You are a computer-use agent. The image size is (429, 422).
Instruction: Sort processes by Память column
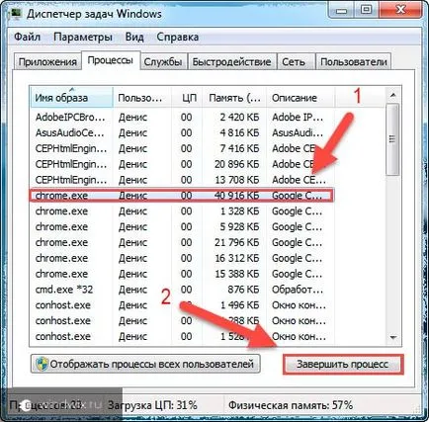point(234,98)
